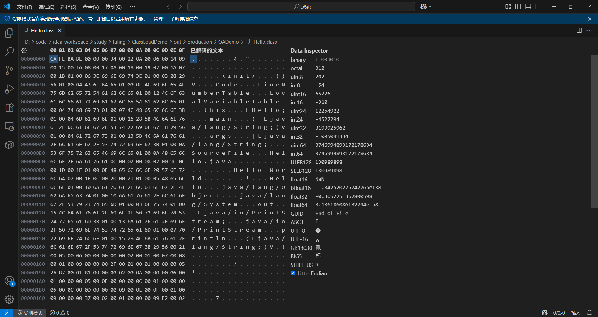Open hex editor settings gear

[x=24, y=50]
